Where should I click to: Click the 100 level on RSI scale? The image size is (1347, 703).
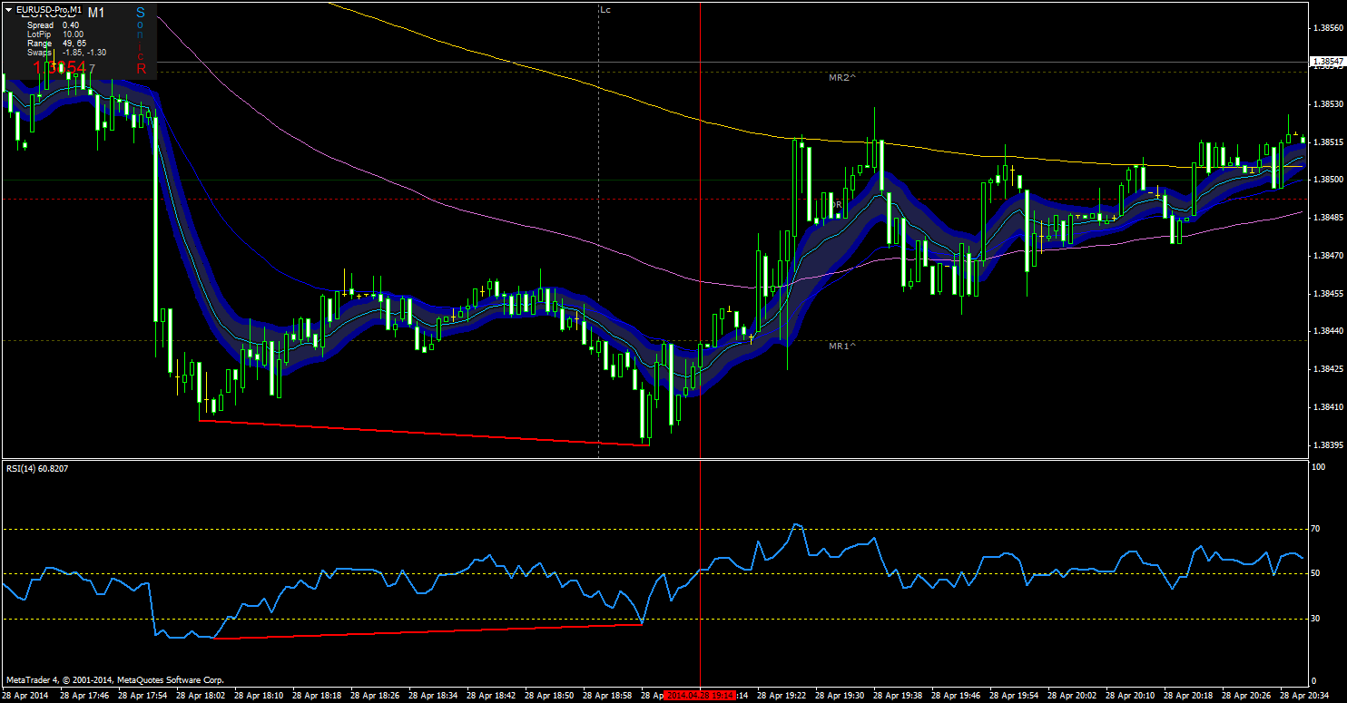click(1320, 467)
